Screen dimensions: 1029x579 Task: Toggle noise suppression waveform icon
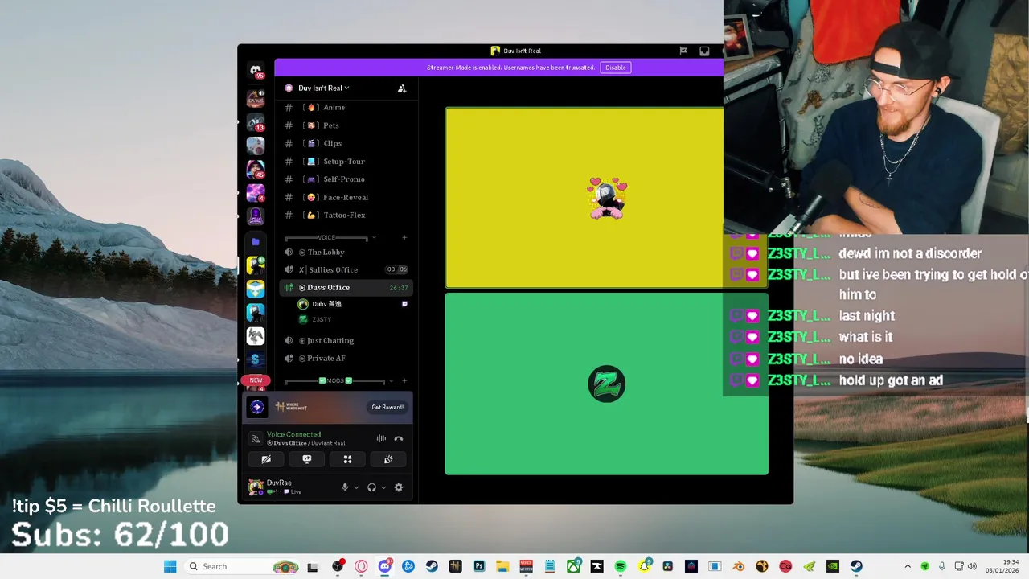[x=381, y=438]
